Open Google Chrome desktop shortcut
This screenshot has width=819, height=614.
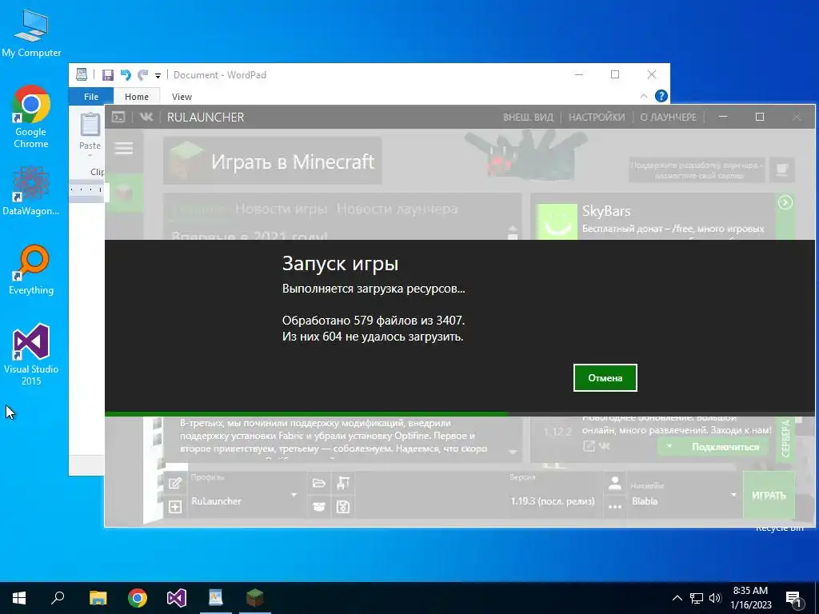31,117
